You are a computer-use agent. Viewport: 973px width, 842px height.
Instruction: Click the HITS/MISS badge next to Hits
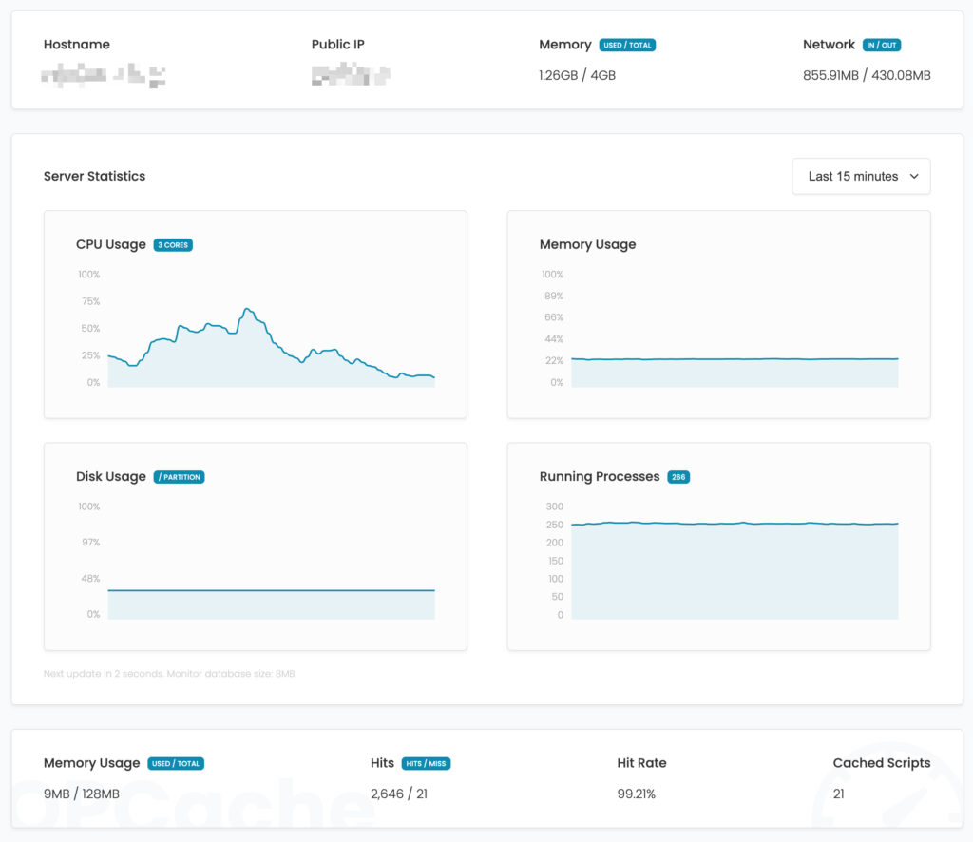[x=428, y=762]
